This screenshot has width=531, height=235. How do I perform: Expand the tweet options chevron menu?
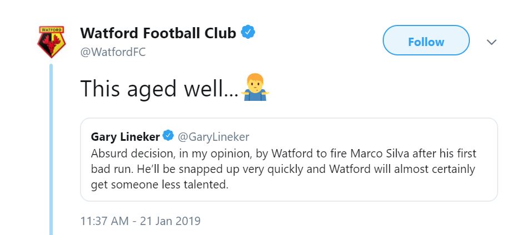(x=492, y=42)
